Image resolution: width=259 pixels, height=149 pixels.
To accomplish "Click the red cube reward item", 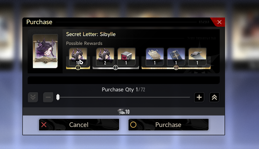I will (x=126, y=57).
